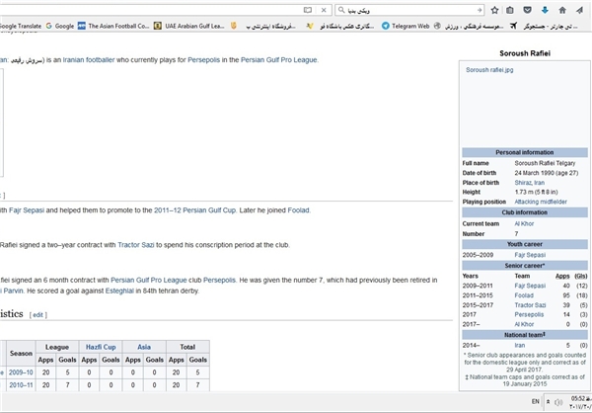Open the Parvin link

13,290
